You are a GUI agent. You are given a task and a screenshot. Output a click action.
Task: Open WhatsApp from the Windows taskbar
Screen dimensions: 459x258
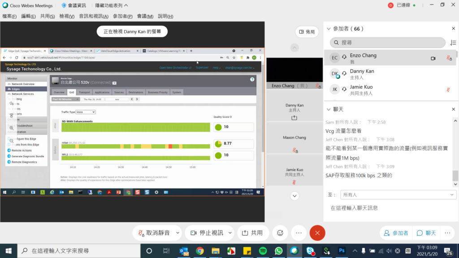pyautogui.click(x=278, y=251)
